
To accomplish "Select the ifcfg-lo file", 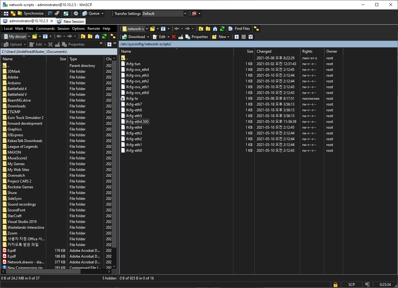I will click(132, 99).
